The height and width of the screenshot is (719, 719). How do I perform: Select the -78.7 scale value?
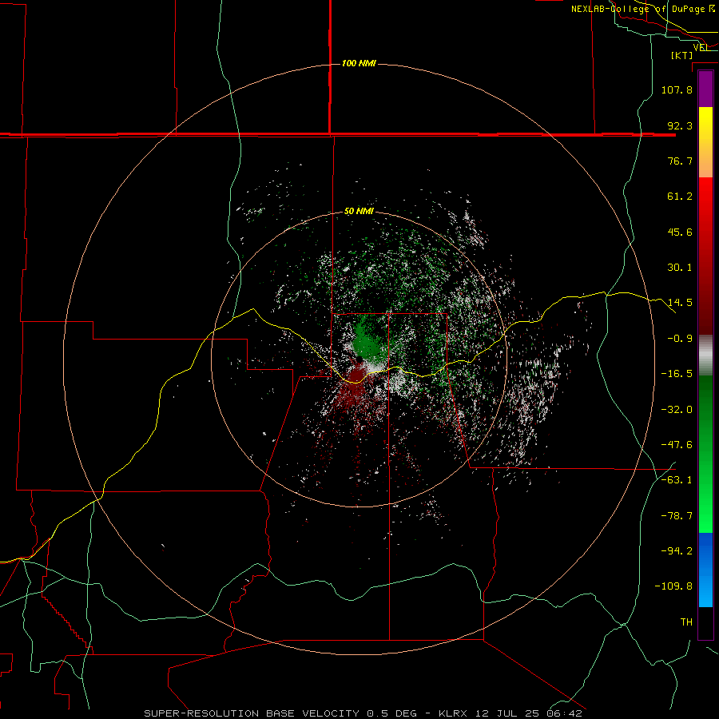coord(677,516)
